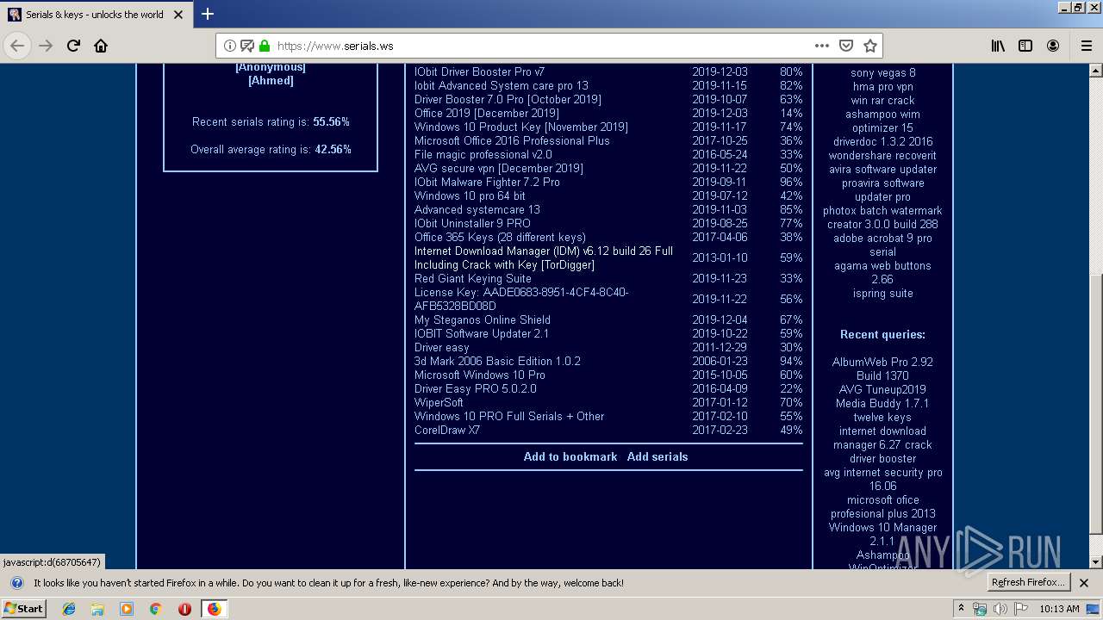
Task: Open IObit Driver Booster Pro v7 link
Action: (479, 71)
